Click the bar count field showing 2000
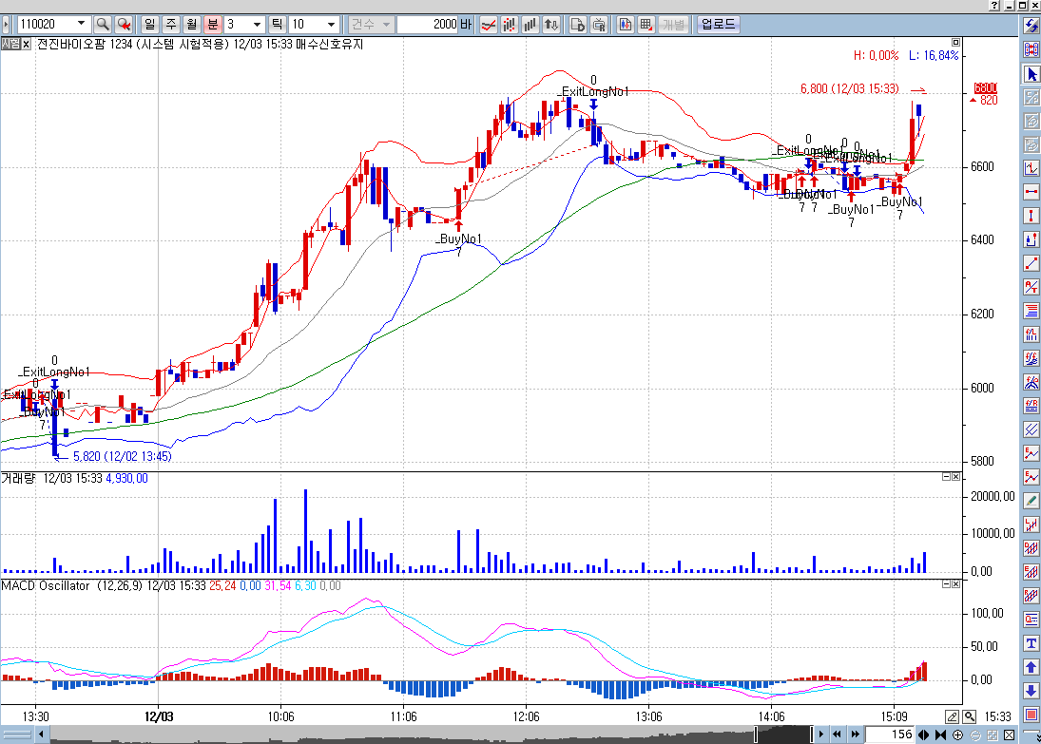 (434, 24)
